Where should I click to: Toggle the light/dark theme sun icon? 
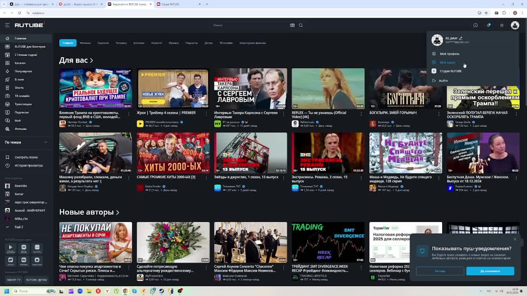point(501,25)
